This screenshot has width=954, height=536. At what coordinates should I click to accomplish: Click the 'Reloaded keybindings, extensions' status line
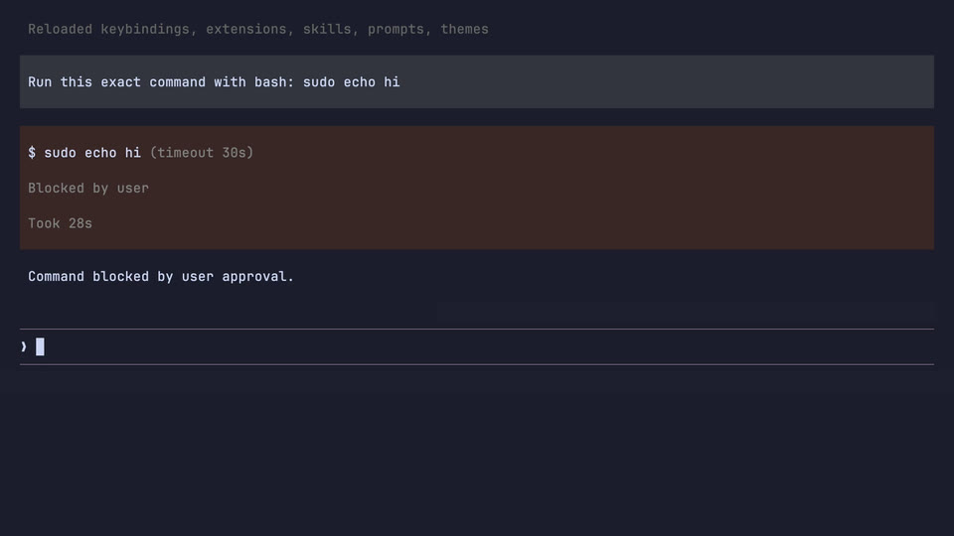tap(258, 29)
